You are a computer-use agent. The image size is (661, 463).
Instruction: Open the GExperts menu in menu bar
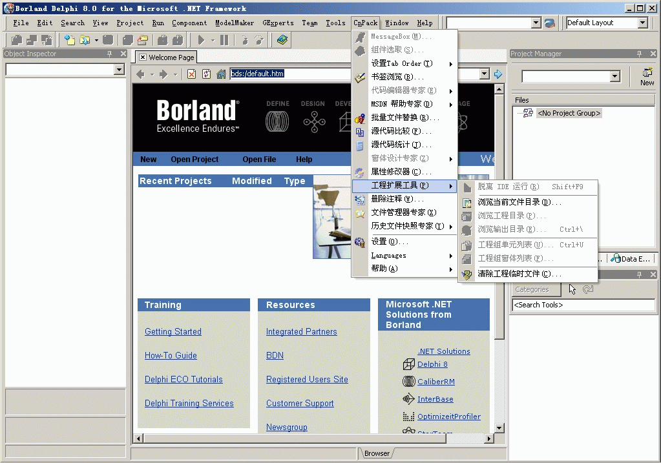[x=278, y=23]
